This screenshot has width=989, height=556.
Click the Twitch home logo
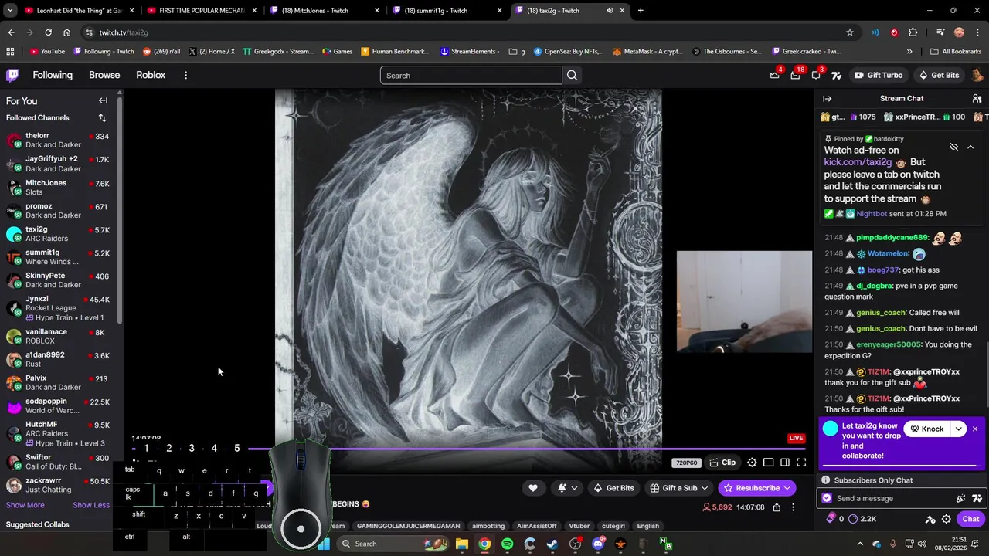click(x=12, y=75)
